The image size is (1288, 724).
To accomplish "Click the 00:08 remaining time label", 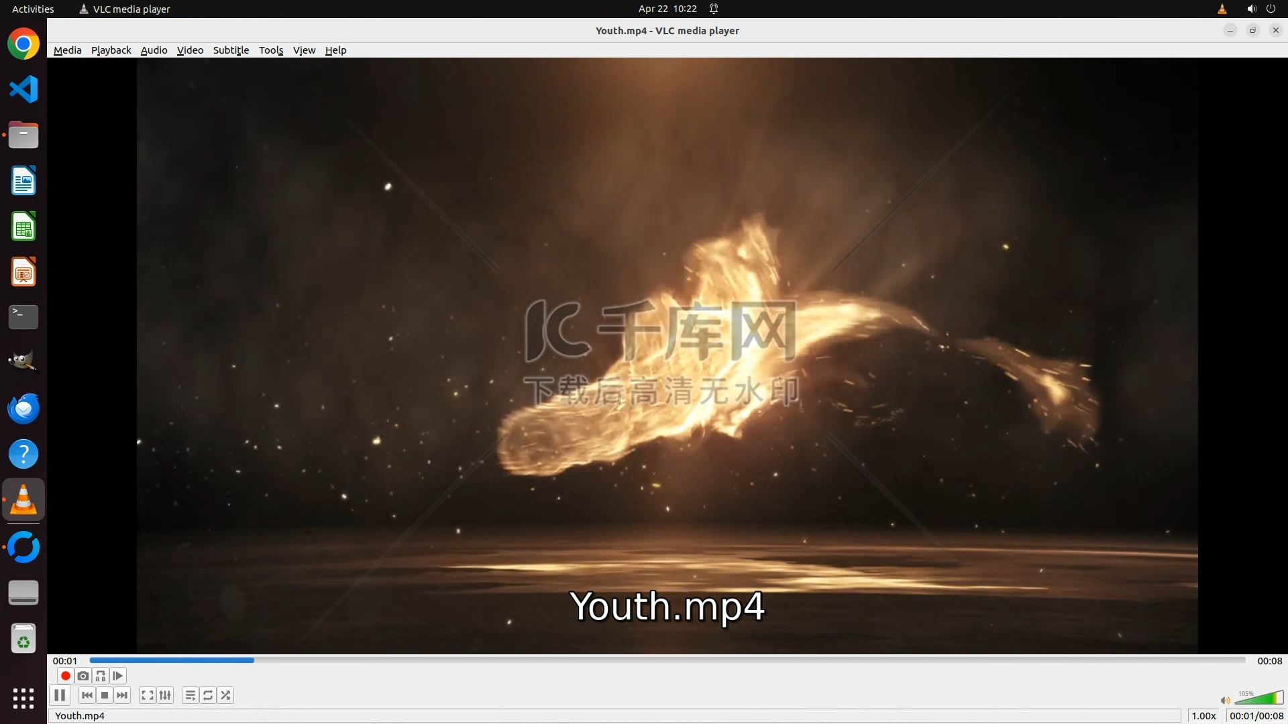I will point(1269,661).
